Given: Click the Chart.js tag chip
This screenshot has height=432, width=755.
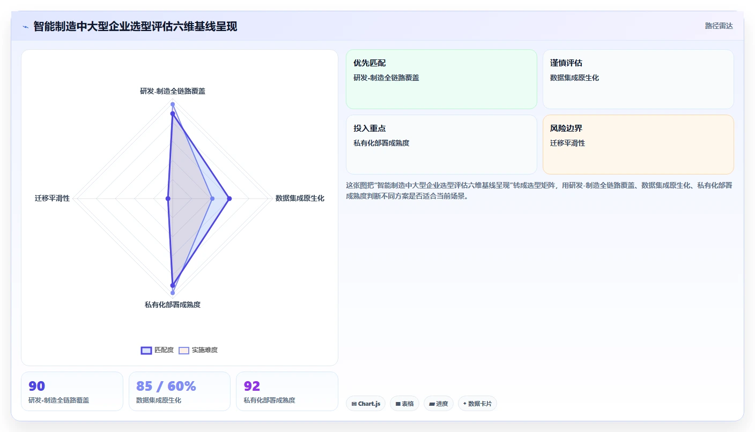Looking at the screenshot, I should coord(366,404).
